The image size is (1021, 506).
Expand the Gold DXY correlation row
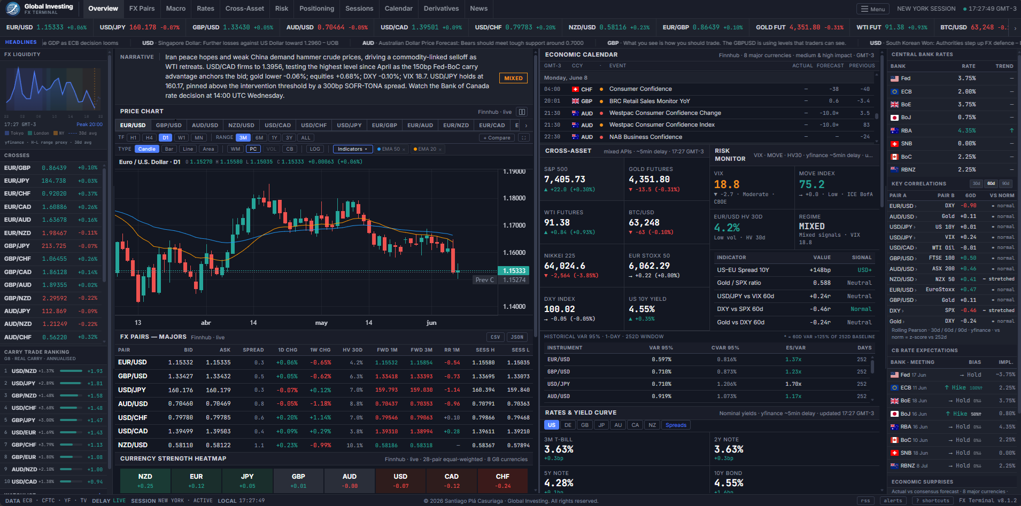[x=952, y=321]
